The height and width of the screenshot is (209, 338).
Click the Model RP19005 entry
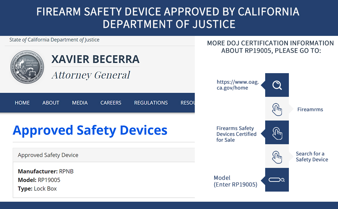39,180
